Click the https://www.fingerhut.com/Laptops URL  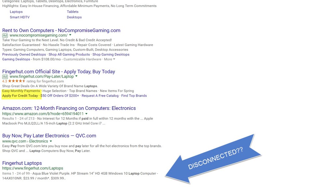[x=33, y=168]
